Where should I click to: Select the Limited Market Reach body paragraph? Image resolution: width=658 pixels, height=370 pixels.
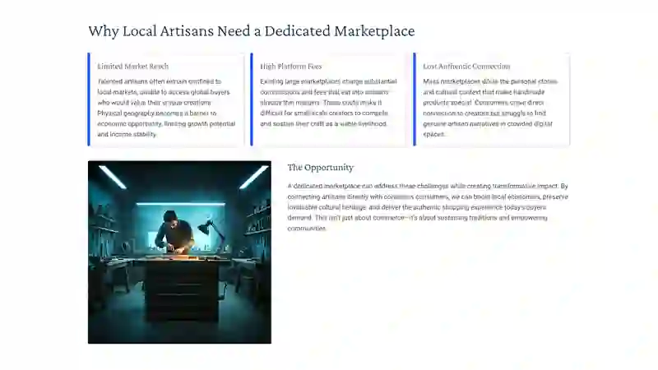pos(167,108)
